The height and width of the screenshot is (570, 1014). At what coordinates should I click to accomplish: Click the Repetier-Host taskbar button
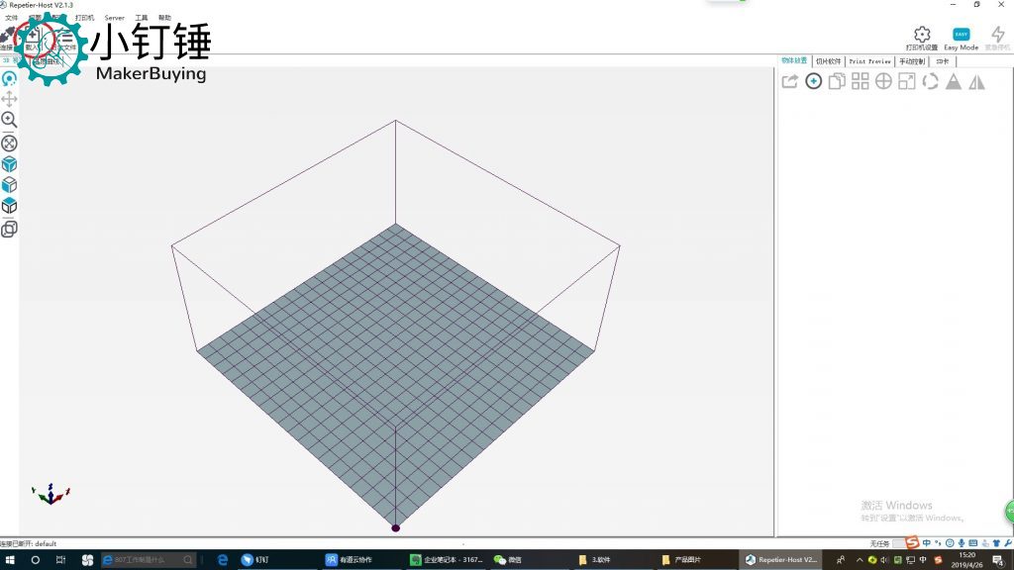[x=780, y=560]
